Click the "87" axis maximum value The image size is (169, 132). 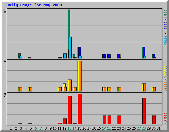5,11
